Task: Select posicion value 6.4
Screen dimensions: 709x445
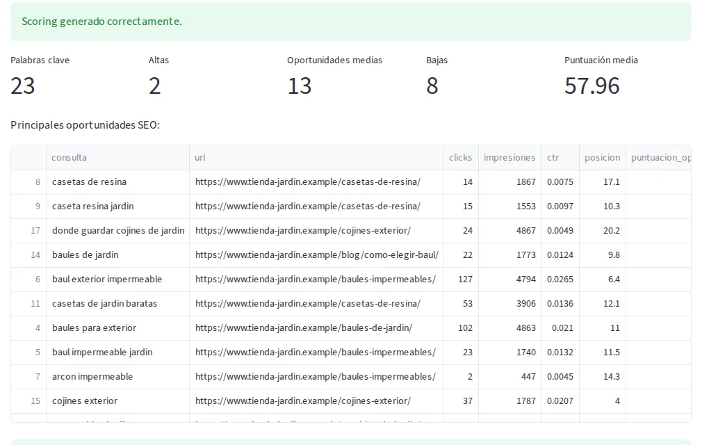Action: coord(602,280)
